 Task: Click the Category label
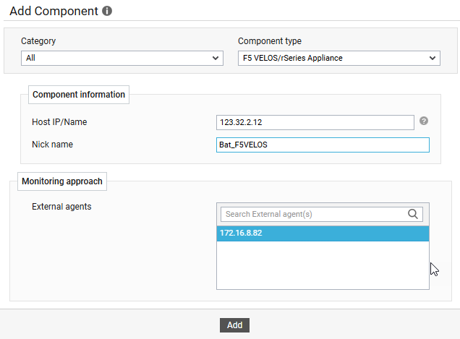coord(38,41)
